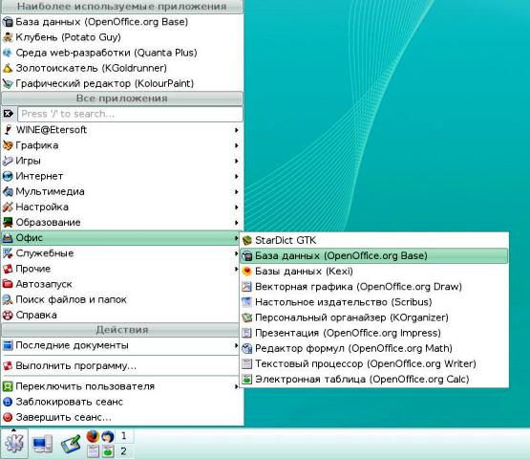
Task: Click the OpenOffice.org Calc spreadsheet icon
Action: point(247,379)
